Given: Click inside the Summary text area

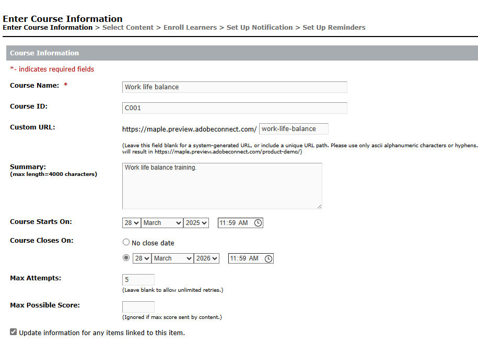Looking at the screenshot, I should point(222,186).
